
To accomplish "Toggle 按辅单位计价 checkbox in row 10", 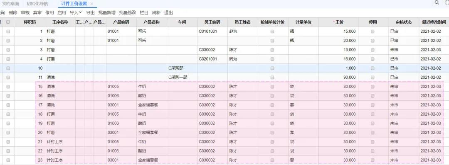I will [x=272, y=68].
